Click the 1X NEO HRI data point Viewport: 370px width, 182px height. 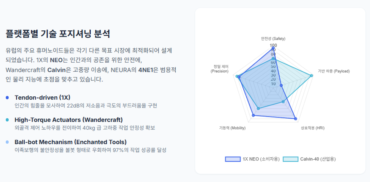[x=296, y=119]
